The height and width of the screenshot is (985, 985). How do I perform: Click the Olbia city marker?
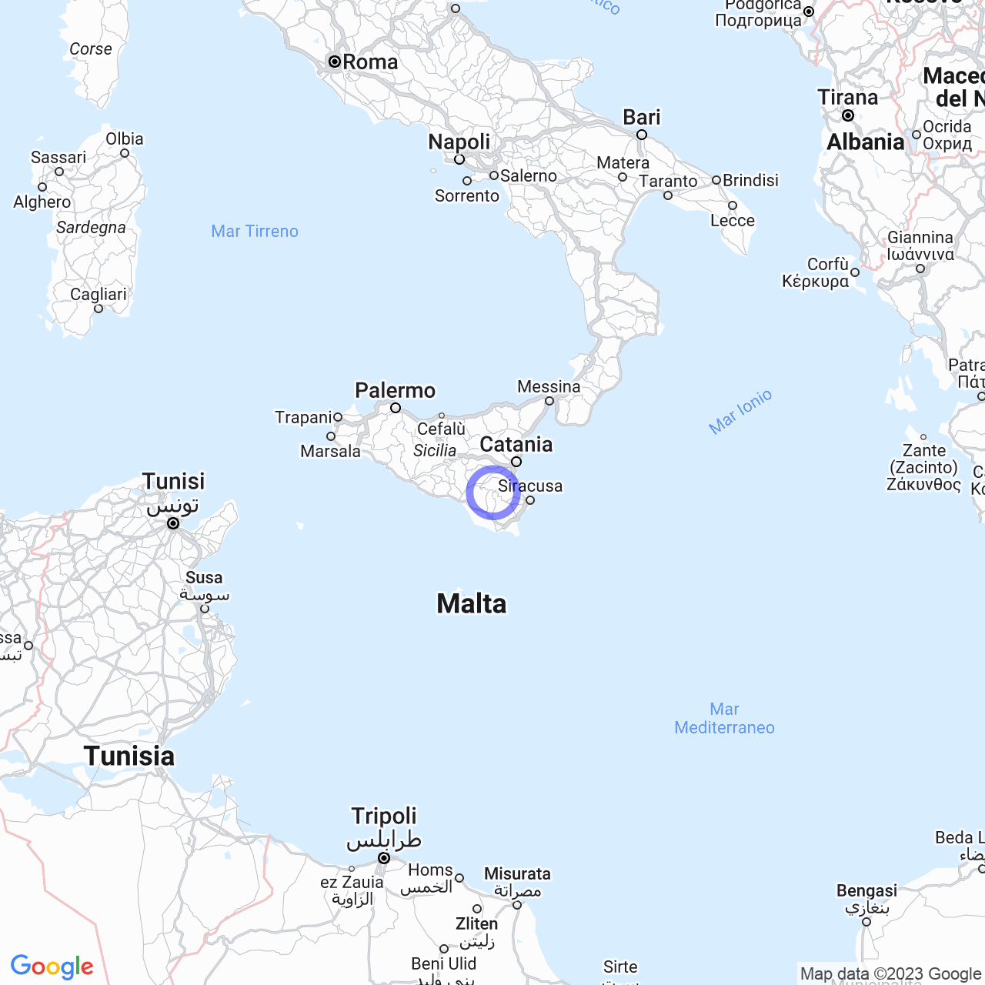125,153
